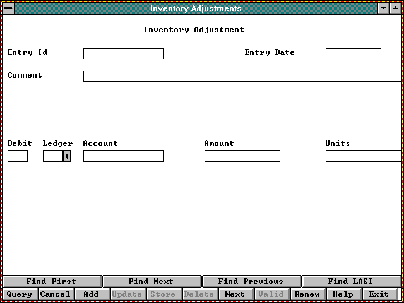Click the Account input field
This screenshot has height=303, width=404.
pyautogui.click(x=123, y=156)
